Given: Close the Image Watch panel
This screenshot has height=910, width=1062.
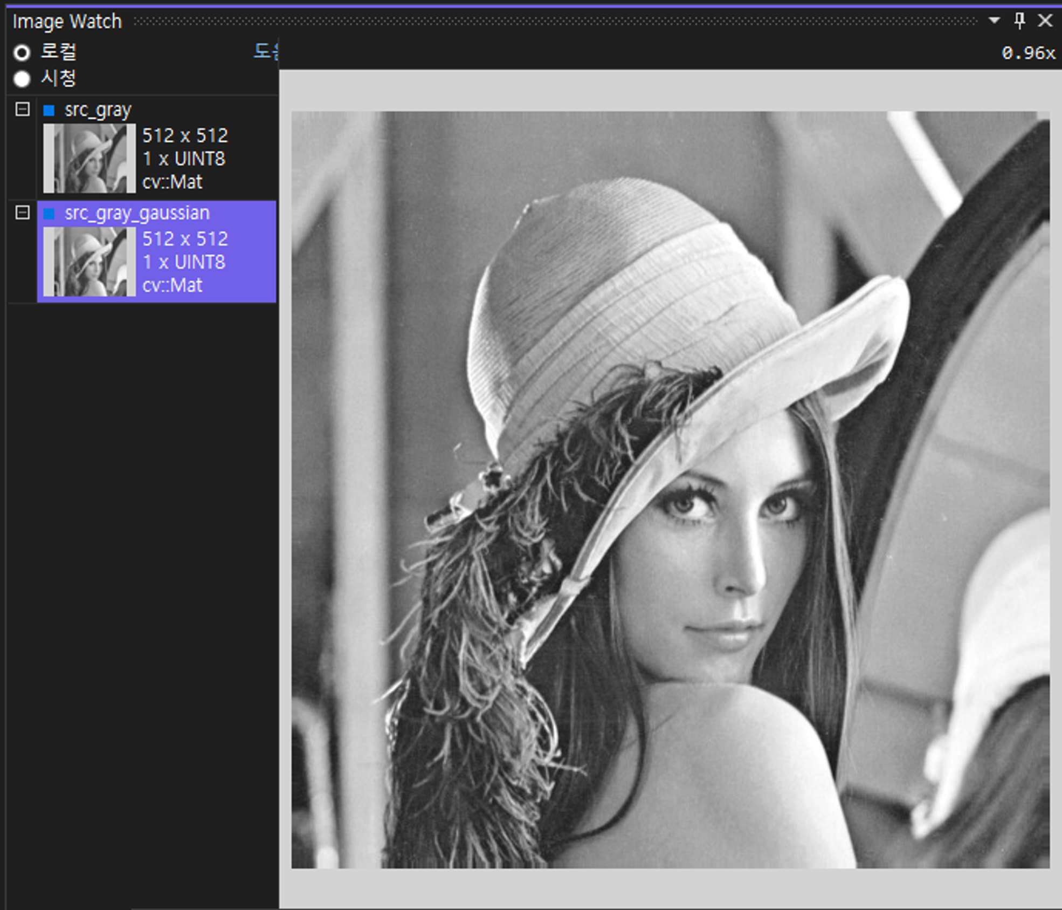Looking at the screenshot, I should point(1045,20).
